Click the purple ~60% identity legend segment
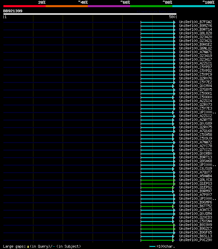218x249 pixels. [109, 6]
